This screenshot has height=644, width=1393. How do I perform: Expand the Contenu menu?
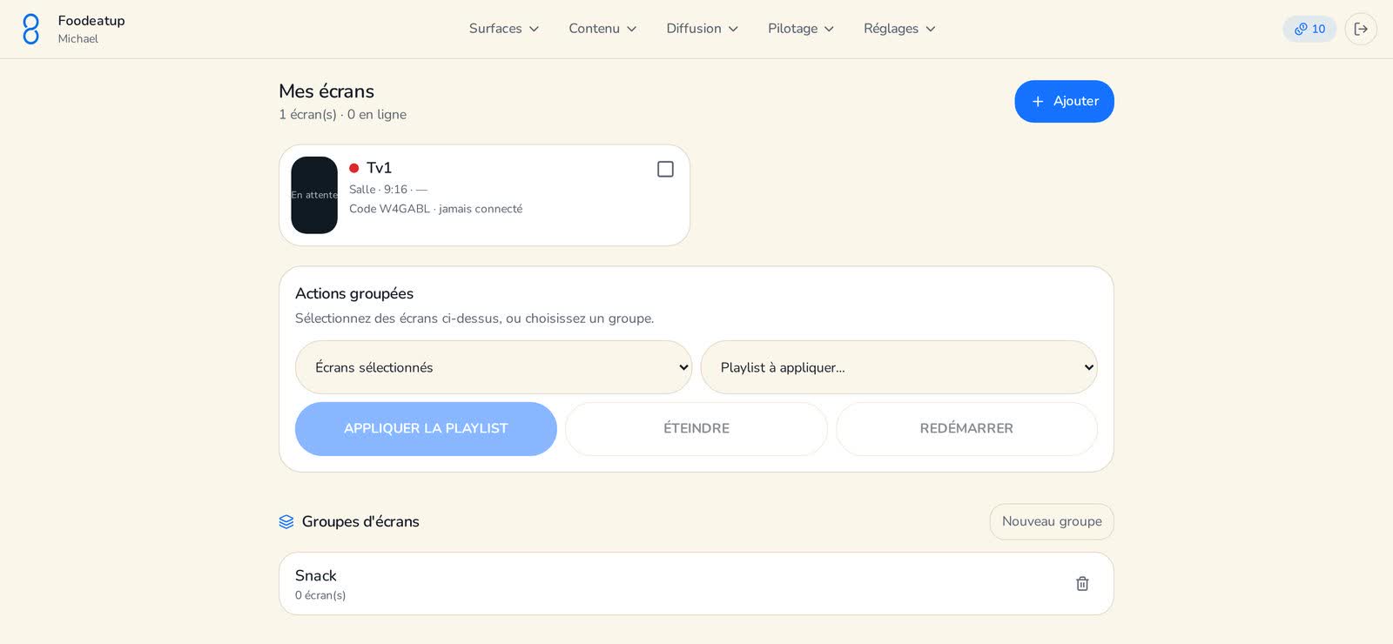(602, 29)
